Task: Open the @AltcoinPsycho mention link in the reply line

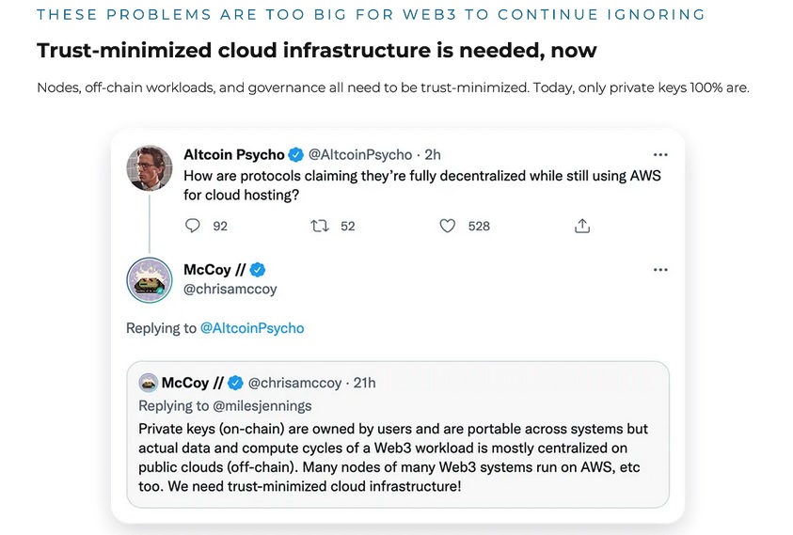Action: [252, 328]
